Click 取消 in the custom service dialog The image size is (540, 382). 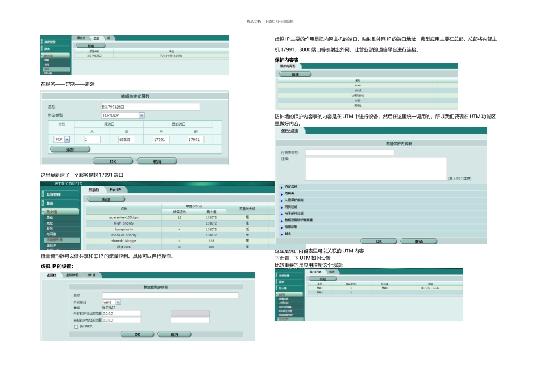point(157,161)
